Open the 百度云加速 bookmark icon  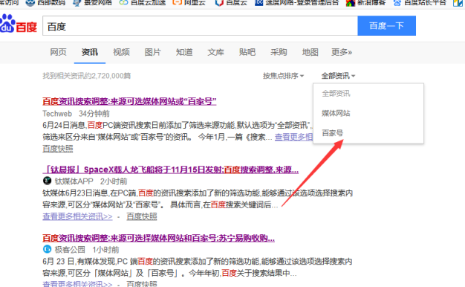[x=123, y=3]
